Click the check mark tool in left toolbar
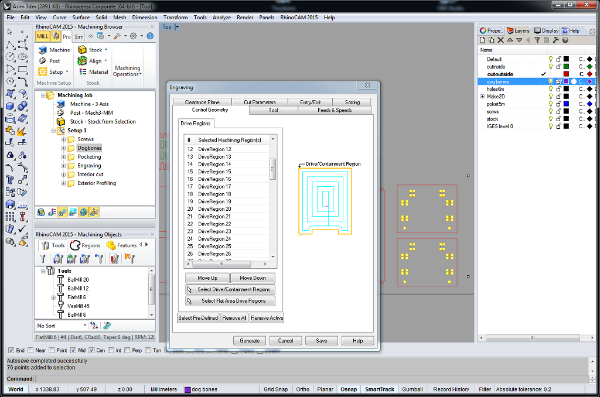Viewport: 600px width, 397px height. click(23, 229)
